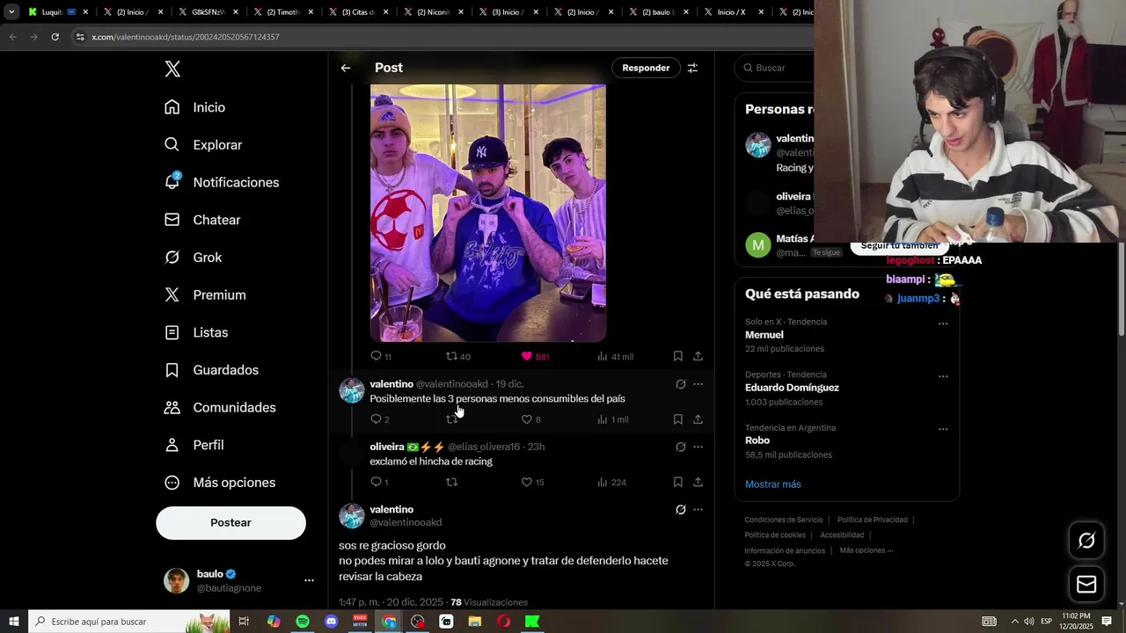This screenshot has height=633, width=1126.
Task: Open reply sorting settings next to Responder
Action: pos(692,68)
